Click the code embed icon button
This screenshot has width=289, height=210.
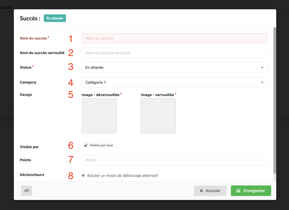point(27,191)
